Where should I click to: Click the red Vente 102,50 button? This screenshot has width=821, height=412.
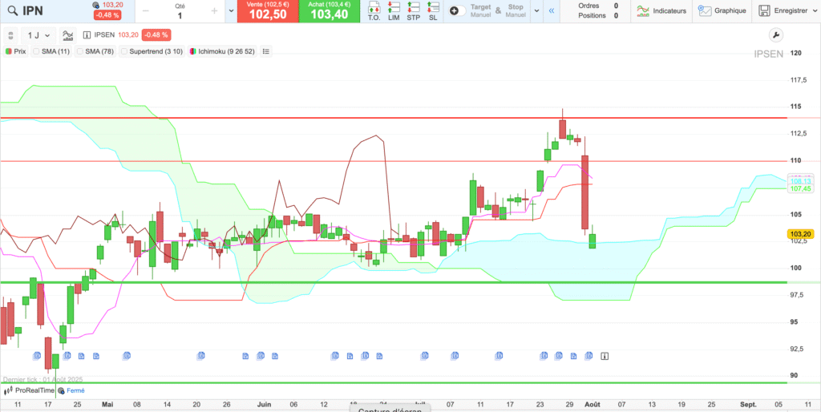click(267, 11)
